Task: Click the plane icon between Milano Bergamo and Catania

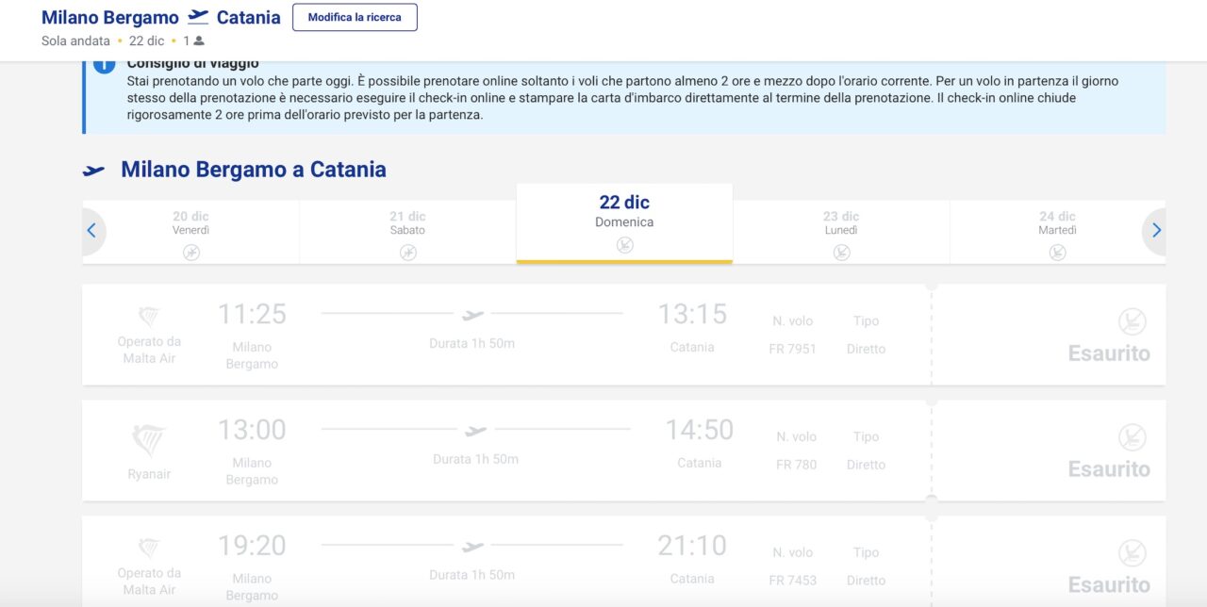Action: (x=198, y=17)
